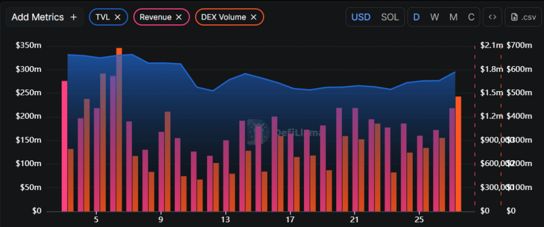Switch denomination to USD
The height and width of the screenshot is (227, 544).
click(x=361, y=17)
